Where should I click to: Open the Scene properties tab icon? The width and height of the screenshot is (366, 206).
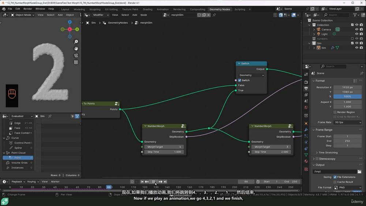[x=306, y=101]
